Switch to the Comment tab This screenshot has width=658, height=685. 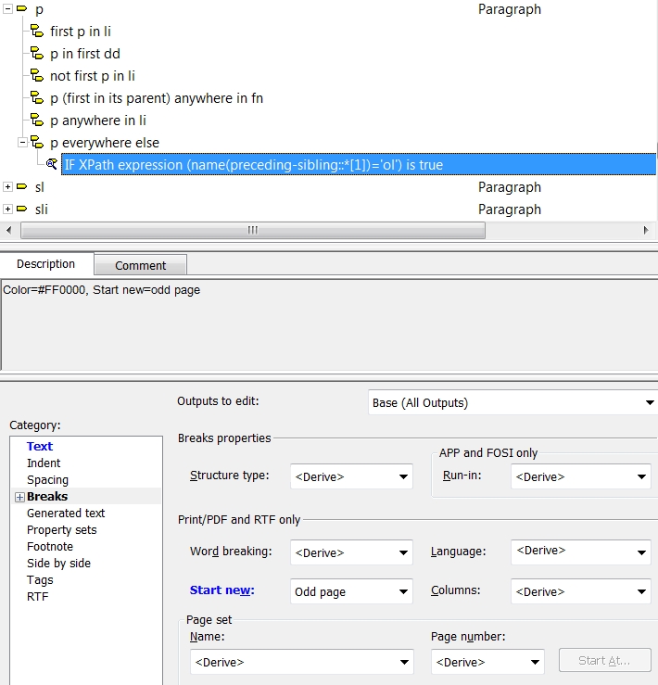point(140,266)
